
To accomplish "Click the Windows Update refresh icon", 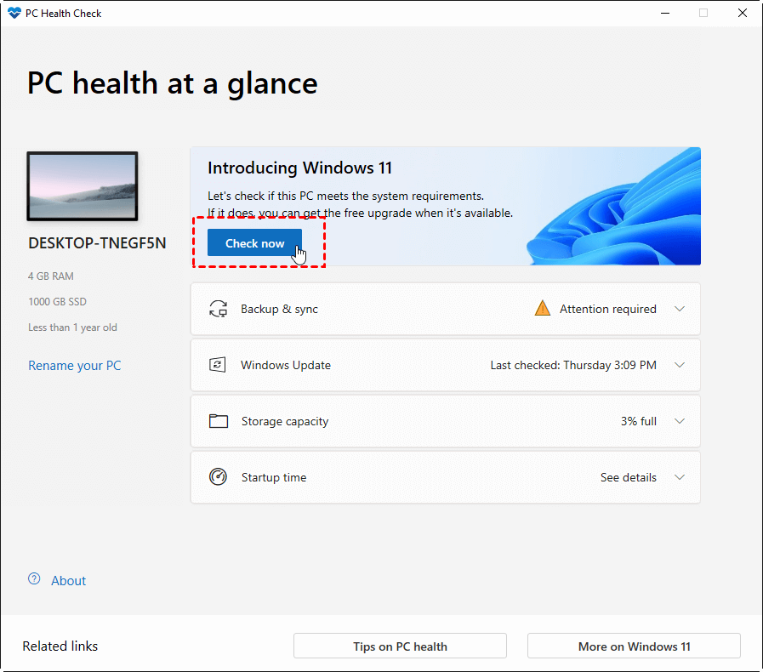I will pyautogui.click(x=219, y=365).
